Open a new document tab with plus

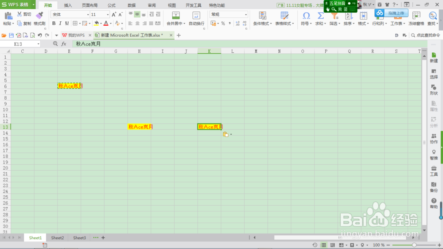pyautogui.click(x=179, y=35)
